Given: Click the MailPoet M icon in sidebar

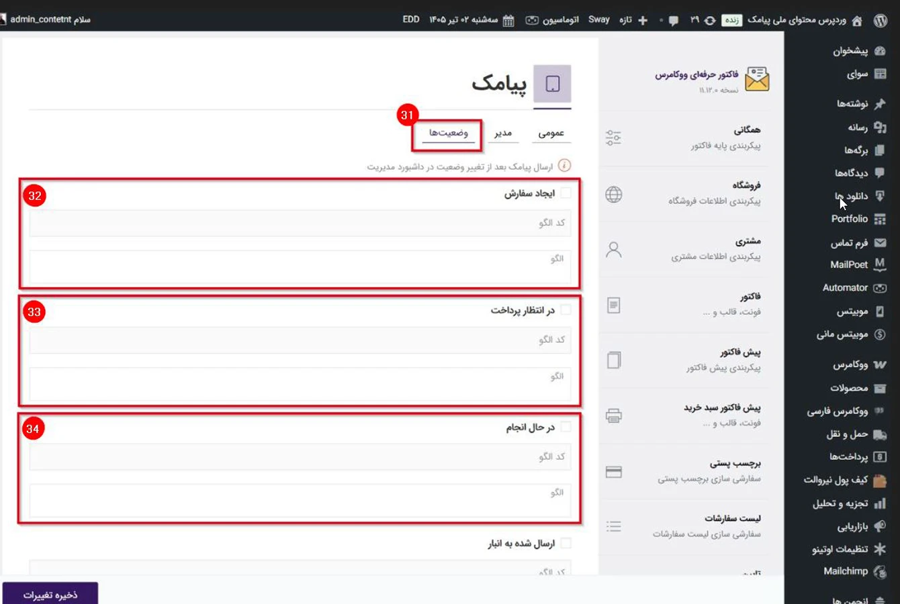Looking at the screenshot, I should [880, 264].
